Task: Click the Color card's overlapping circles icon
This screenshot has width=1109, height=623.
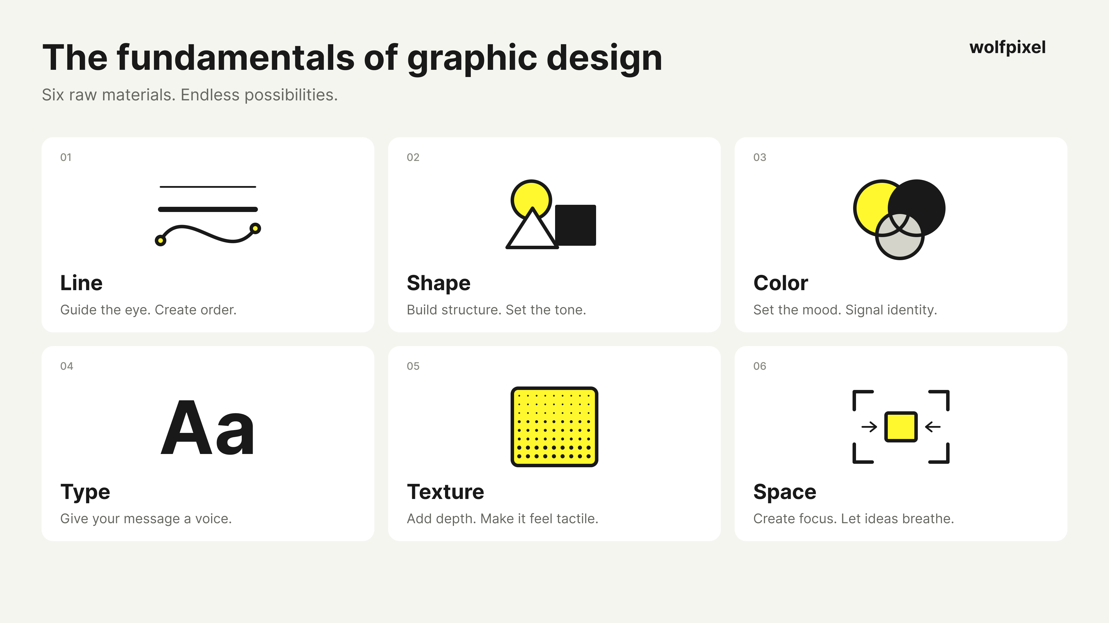Action: 899,219
